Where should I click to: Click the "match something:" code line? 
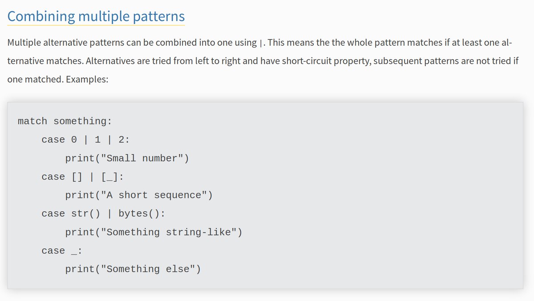tap(65, 121)
